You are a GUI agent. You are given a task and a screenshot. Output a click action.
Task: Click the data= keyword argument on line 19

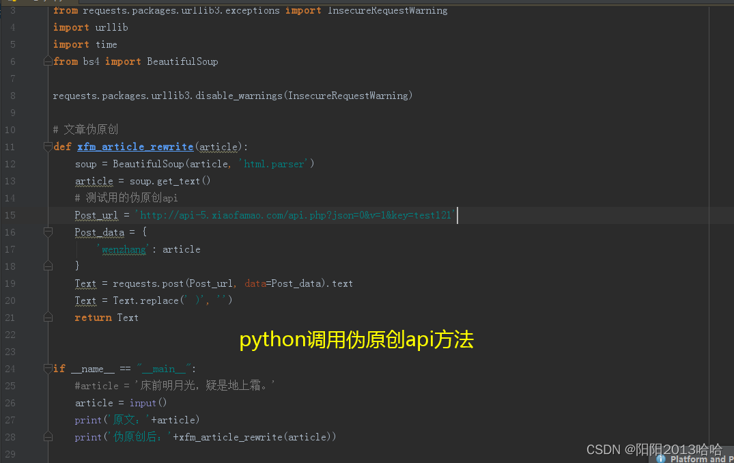click(x=257, y=283)
